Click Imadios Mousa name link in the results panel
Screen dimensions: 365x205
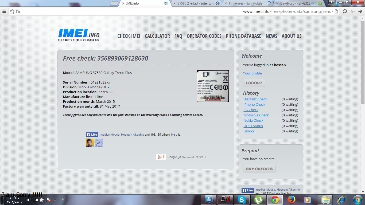110,135
